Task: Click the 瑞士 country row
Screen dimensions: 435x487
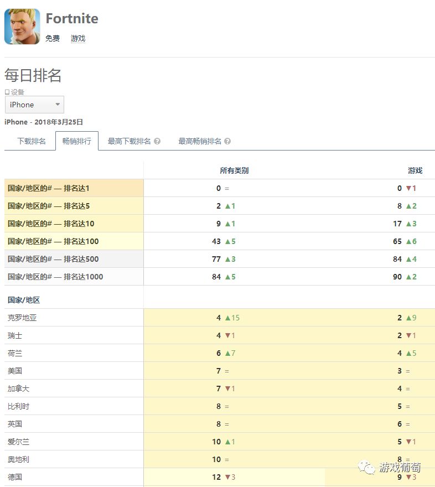Action: 220,335
